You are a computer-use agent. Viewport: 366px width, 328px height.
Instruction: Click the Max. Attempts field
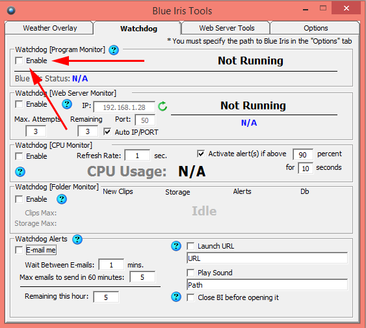tap(36, 131)
